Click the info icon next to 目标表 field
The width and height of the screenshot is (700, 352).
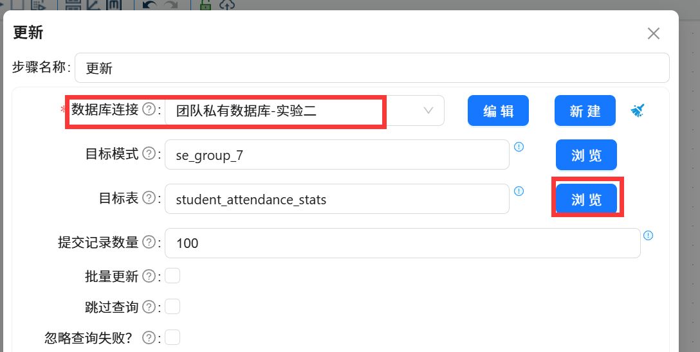tap(519, 191)
